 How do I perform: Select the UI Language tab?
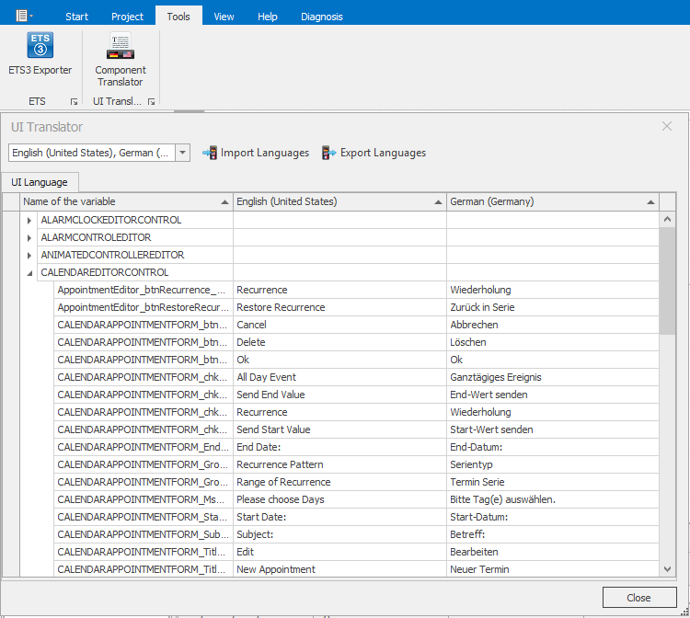(x=40, y=182)
